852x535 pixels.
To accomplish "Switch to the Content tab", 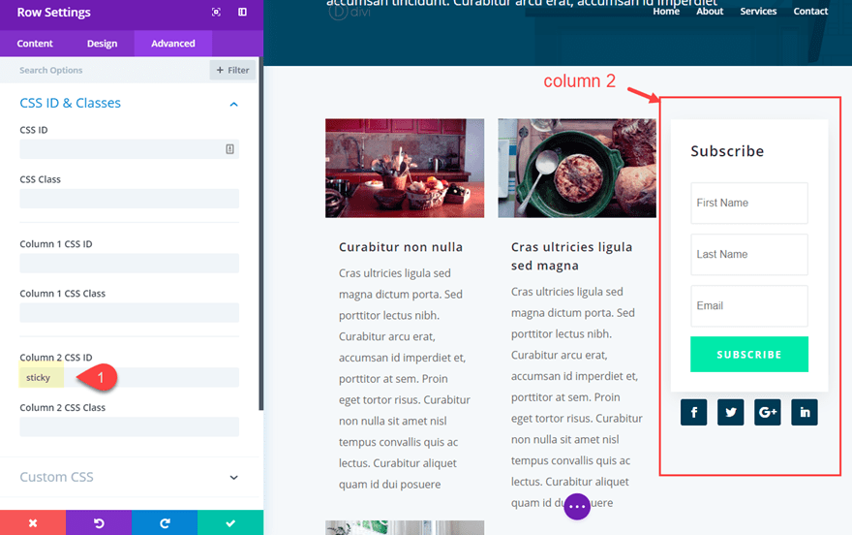I will pyautogui.click(x=35, y=44).
